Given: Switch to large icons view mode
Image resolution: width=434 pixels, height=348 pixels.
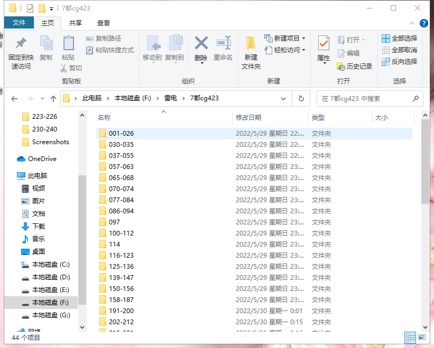Looking at the screenshot, I should 422,337.
